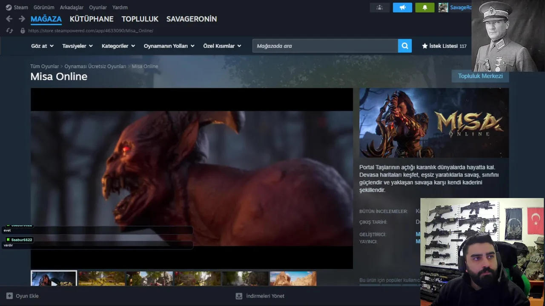Click the chat message 'vardır'

(x=8, y=245)
